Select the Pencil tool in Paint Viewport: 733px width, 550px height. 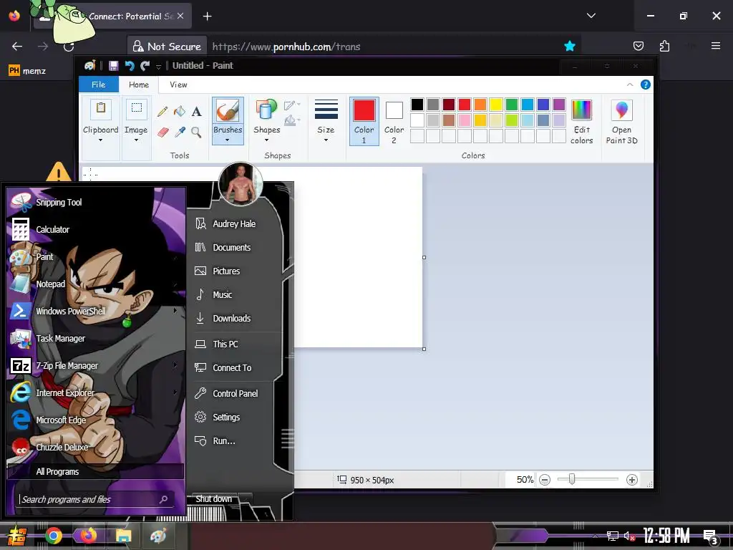[x=162, y=111]
